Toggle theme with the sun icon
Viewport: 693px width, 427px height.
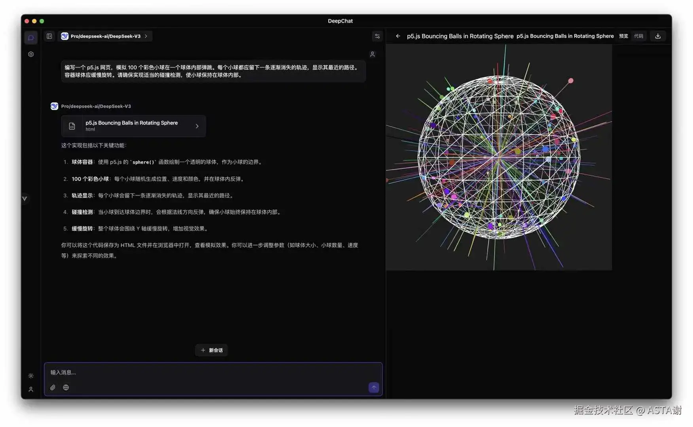31,376
